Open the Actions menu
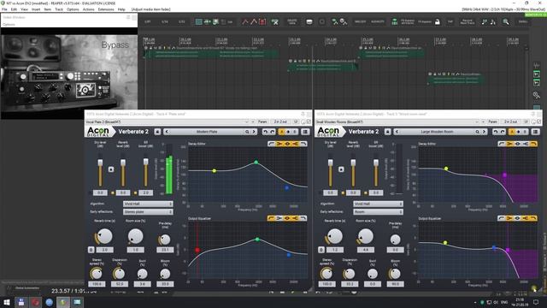 tap(88, 9)
